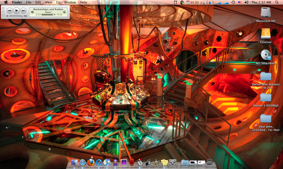Open the calendar 01:32 menu bar item
This screenshot has height=169, width=283.
(192, 2)
